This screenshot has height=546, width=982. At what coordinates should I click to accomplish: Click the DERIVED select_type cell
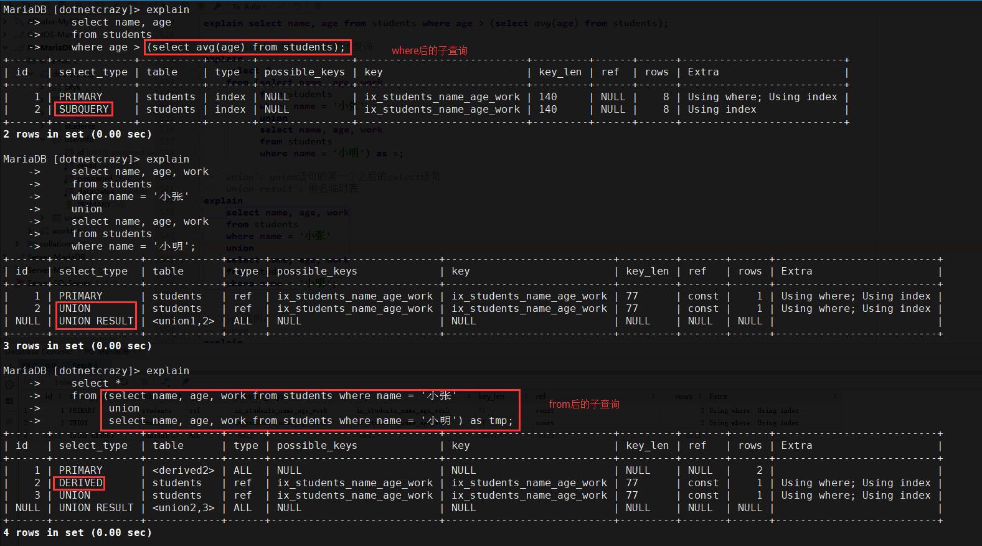80,483
